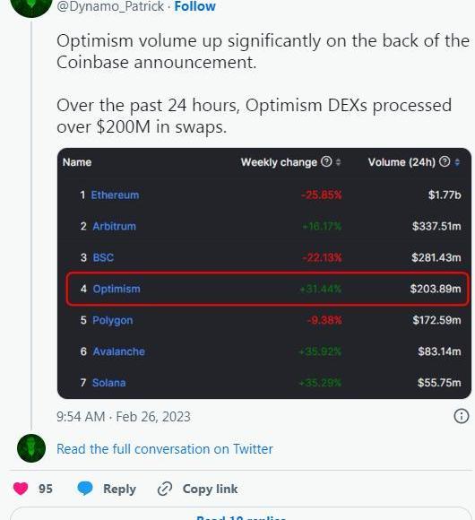475x520 pixels.
Task: Click the Reply button text
Action: click(x=120, y=489)
